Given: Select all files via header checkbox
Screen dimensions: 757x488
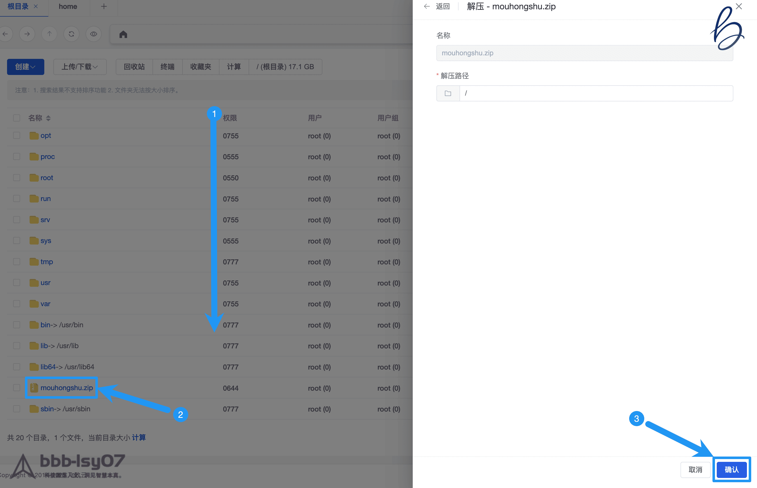Looking at the screenshot, I should [17, 118].
